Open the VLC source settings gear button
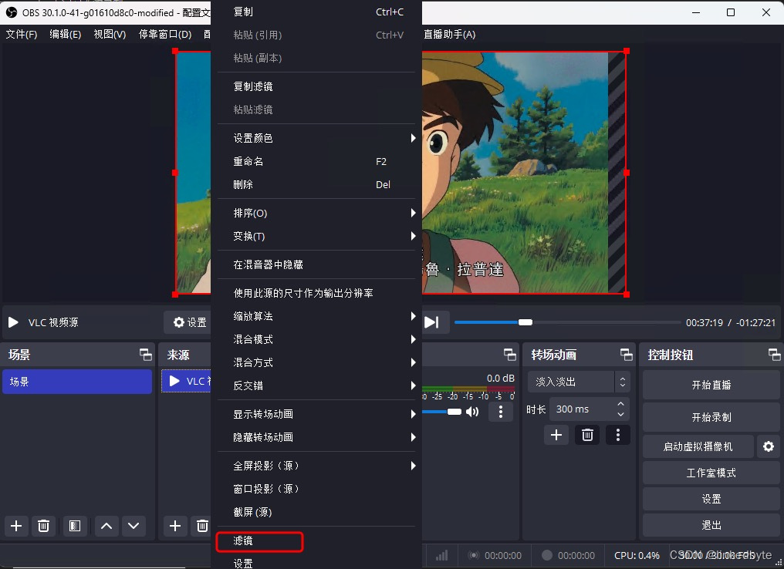 (190, 322)
